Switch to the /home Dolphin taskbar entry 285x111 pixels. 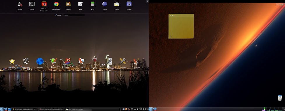click(52, 109)
